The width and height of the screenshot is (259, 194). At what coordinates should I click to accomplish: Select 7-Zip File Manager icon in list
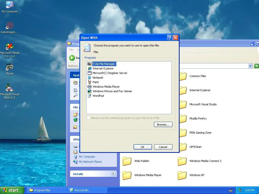pyautogui.click(x=90, y=64)
